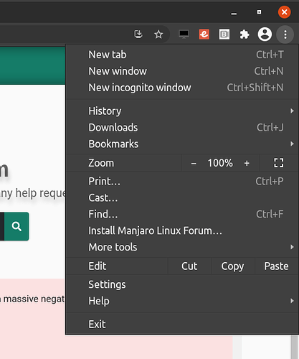Open the black monitor extension icon

click(184, 34)
